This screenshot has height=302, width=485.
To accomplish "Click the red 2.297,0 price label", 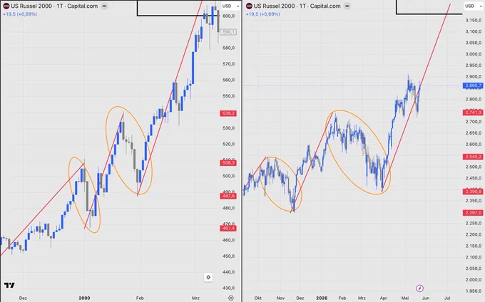I will (x=473, y=213).
